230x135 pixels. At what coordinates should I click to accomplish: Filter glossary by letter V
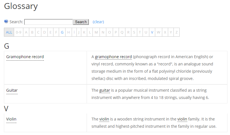152,32
